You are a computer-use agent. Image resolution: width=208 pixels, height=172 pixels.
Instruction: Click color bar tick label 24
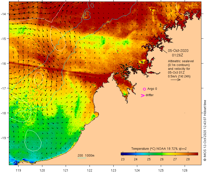135,159
